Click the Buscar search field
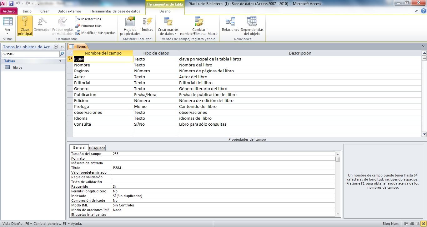The width and height of the screenshot is (427, 227). 30,54
